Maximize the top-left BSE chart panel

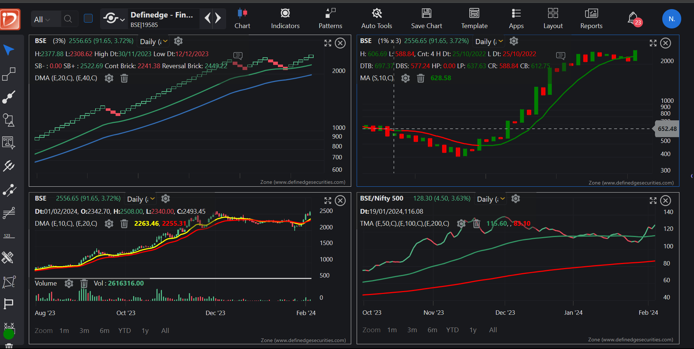click(x=328, y=43)
